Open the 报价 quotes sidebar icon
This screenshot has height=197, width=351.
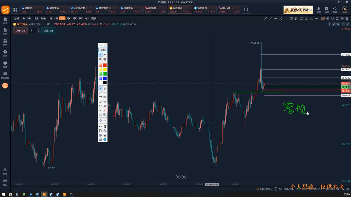tap(5, 53)
